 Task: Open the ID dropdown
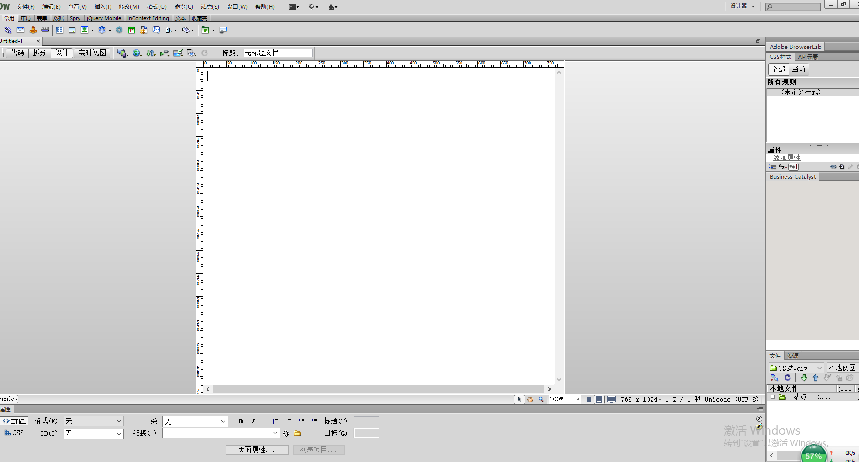[93, 434]
